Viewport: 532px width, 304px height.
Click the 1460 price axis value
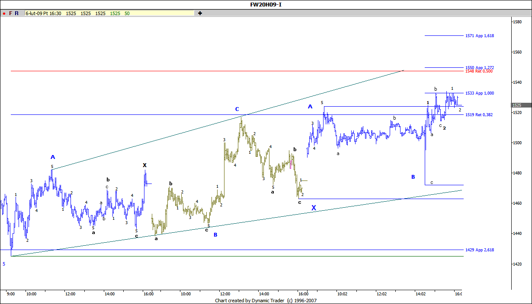click(x=518, y=203)
